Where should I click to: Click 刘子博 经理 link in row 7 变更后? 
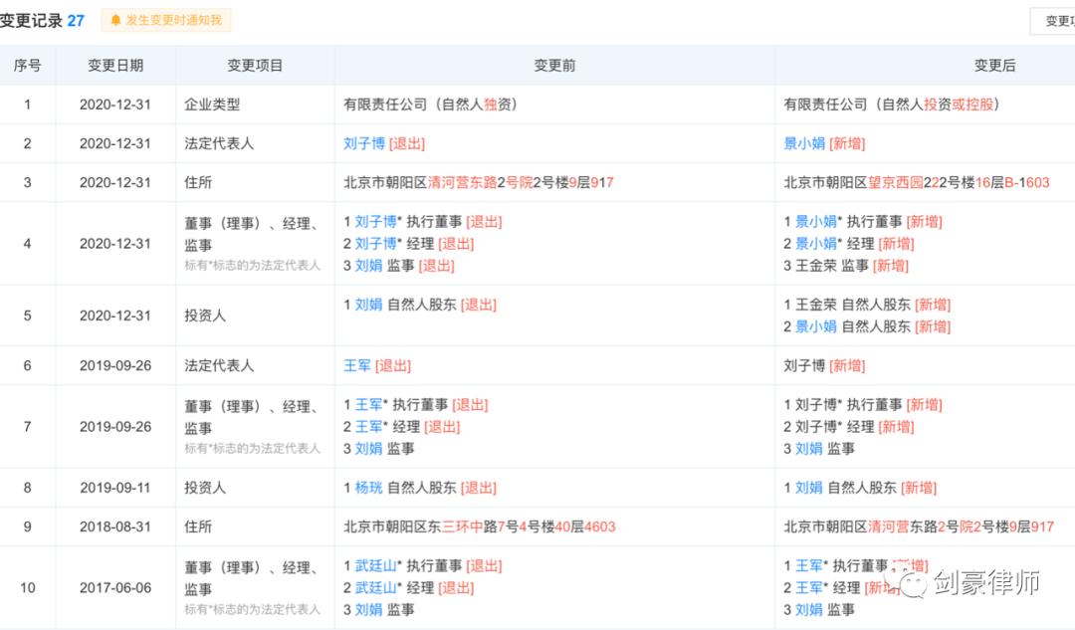(x=818, y=426)
